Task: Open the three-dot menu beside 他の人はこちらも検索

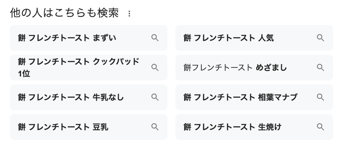Action: pyautogui.click(x=129, y=14)
